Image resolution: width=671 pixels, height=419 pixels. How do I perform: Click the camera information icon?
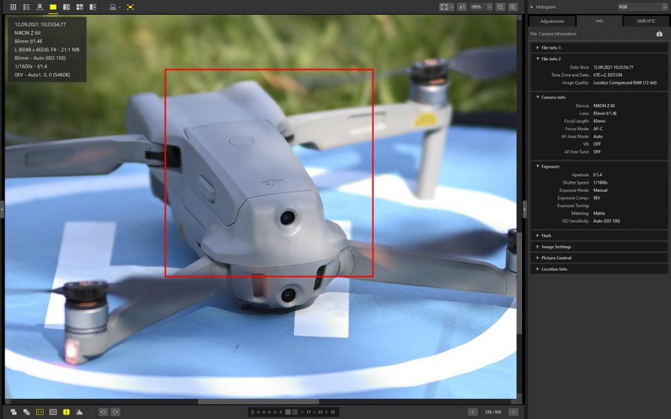tap(660, 34)
